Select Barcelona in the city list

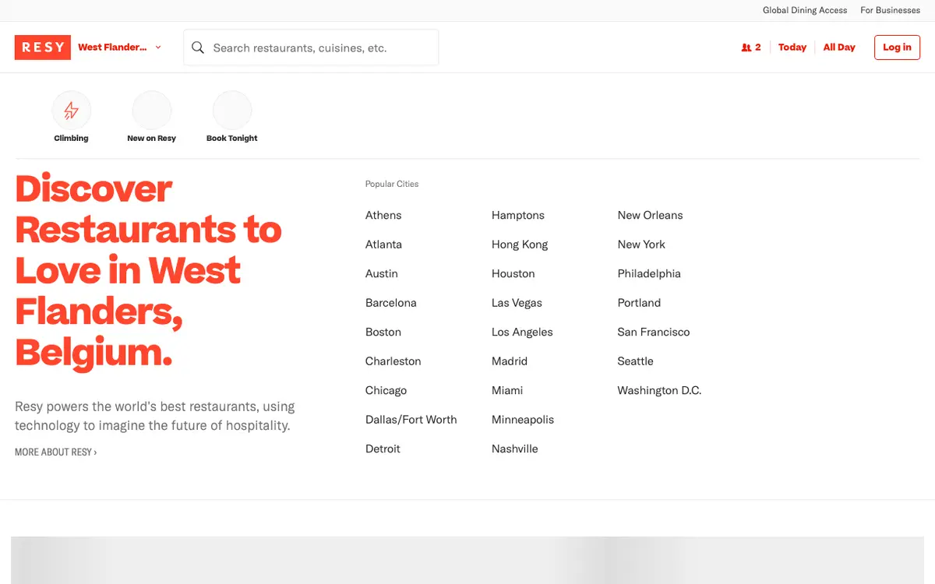(x=391, y=303)
